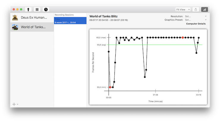Viewport: 220px width, 122px height.
Task: Toggle the bar chart view button
Action: pos(205,9)
